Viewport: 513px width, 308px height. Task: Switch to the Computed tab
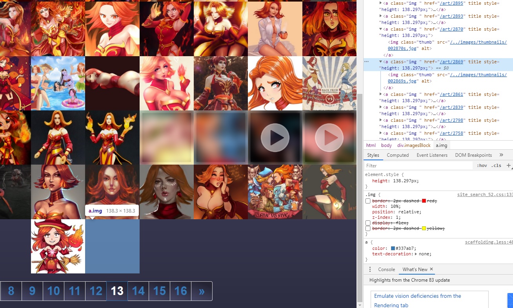(398, 155)
